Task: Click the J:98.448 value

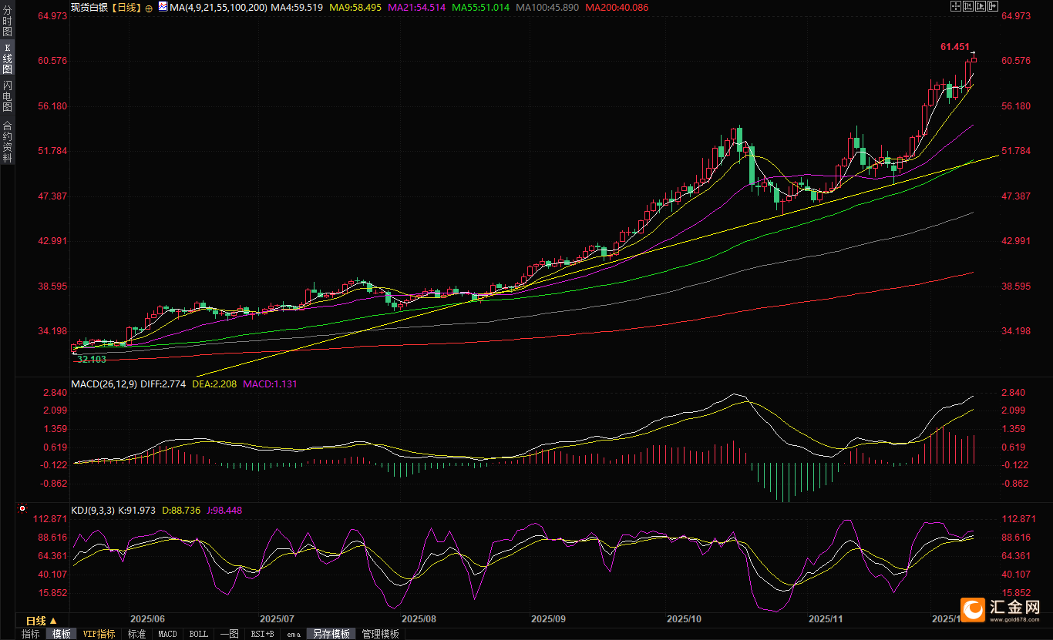Action: (x=224, y=510)
